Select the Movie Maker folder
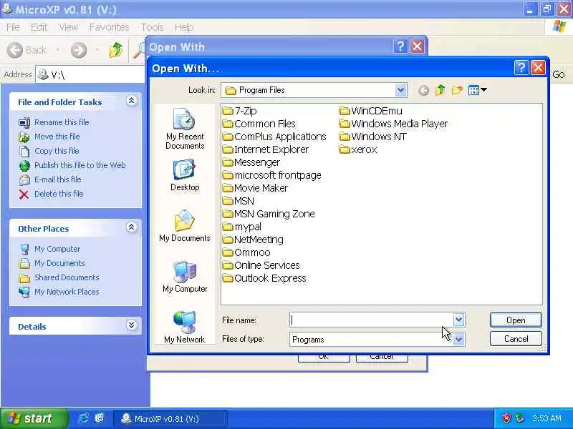The height and width of the screenshot is (429, 573). [x=255, y=188]
